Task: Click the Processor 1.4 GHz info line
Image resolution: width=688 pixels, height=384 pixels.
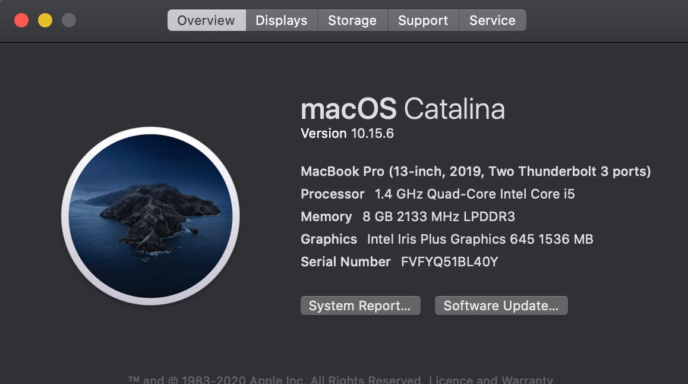Action: [x=438, y=194]
